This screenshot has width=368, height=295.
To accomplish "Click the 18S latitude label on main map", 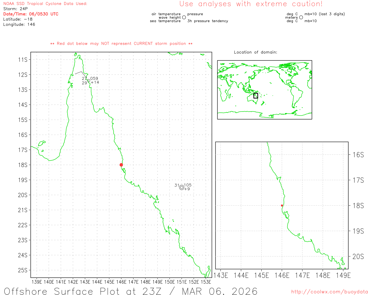I will tap(23, 165).
